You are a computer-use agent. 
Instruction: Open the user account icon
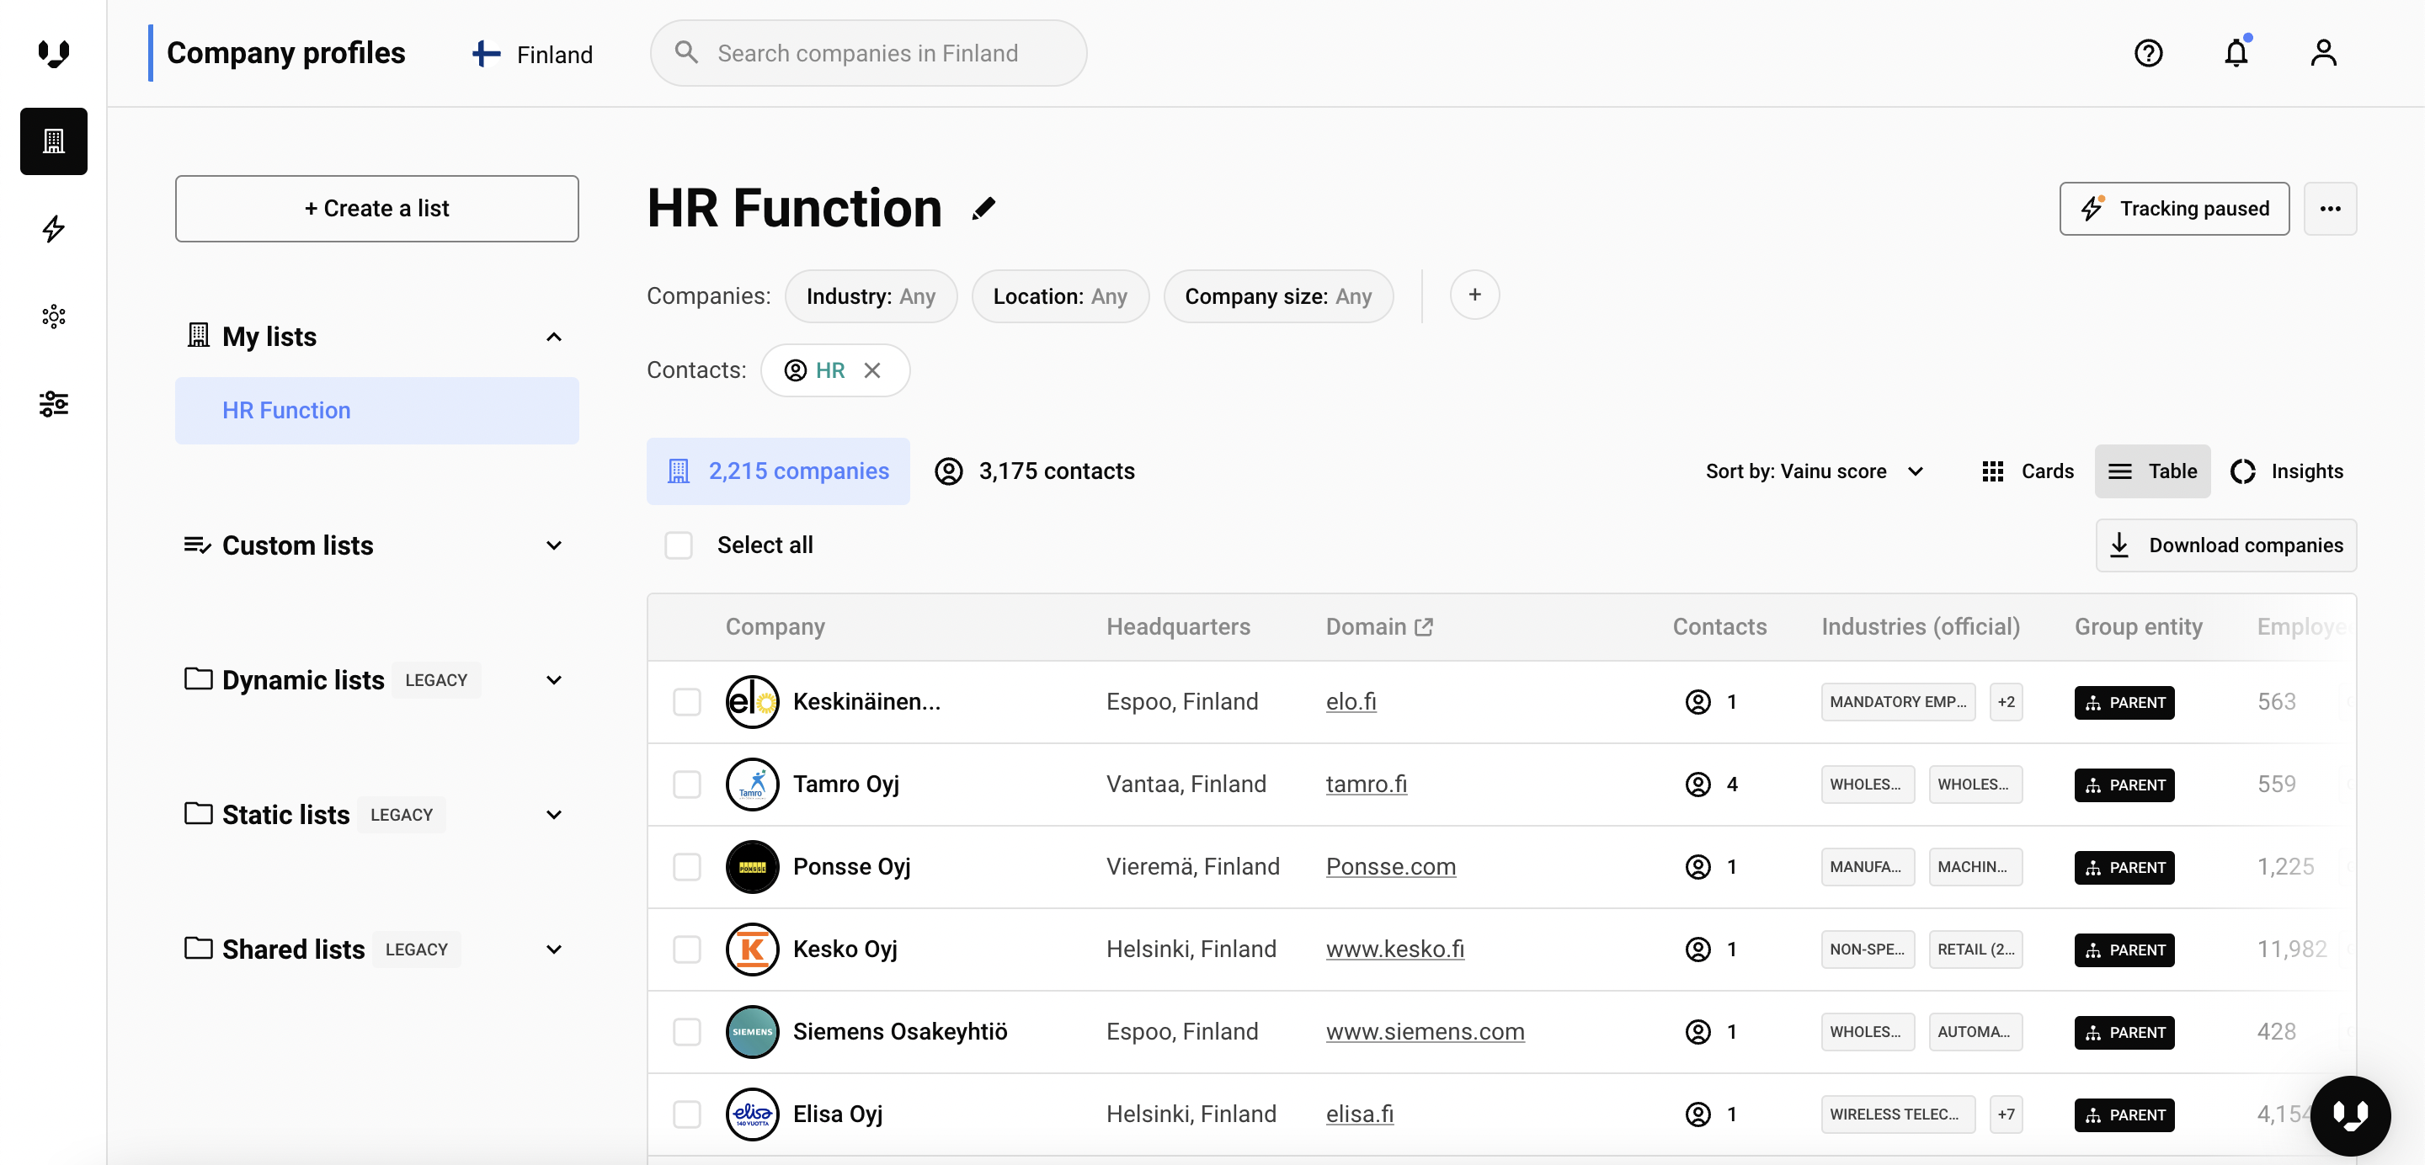pyautogui.click(x=2322, y=53)
